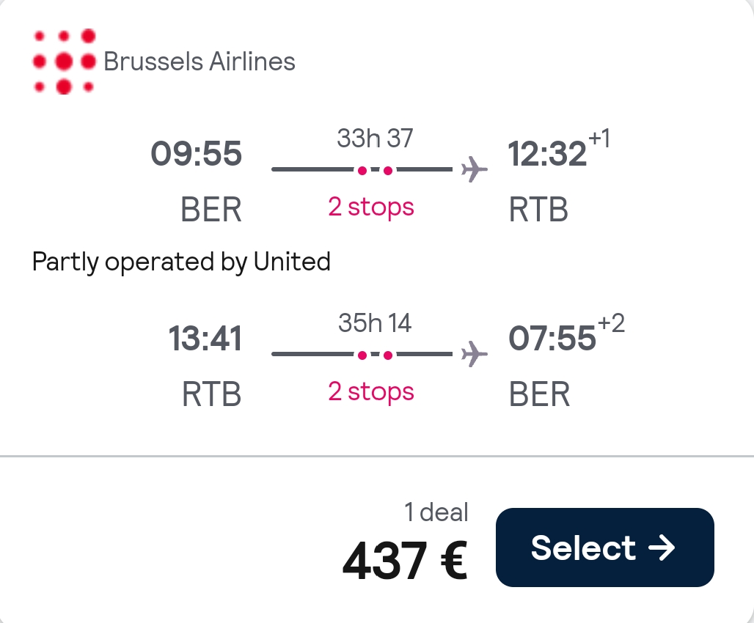
Task: Select the 437 € deal
Action: (605, 548)
